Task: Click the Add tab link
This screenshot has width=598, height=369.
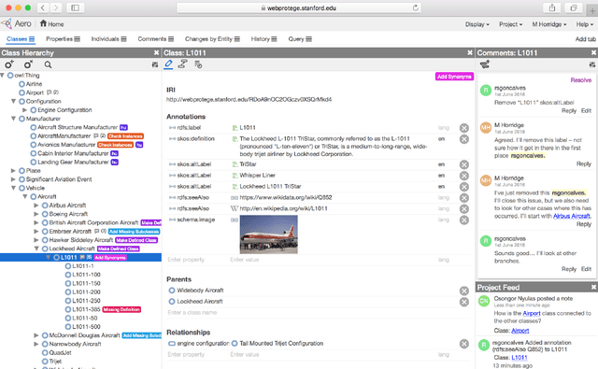Action: pos(586,39)
